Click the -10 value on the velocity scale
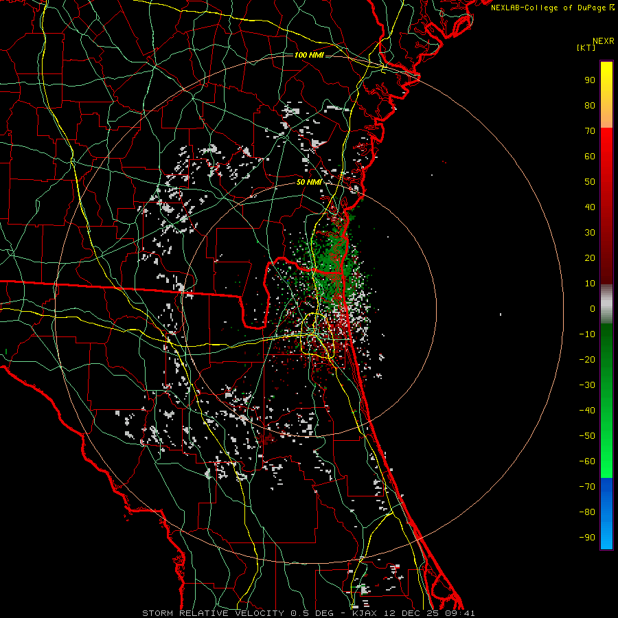The height and width of the screenshot is (618, 618). click(587, 334)
